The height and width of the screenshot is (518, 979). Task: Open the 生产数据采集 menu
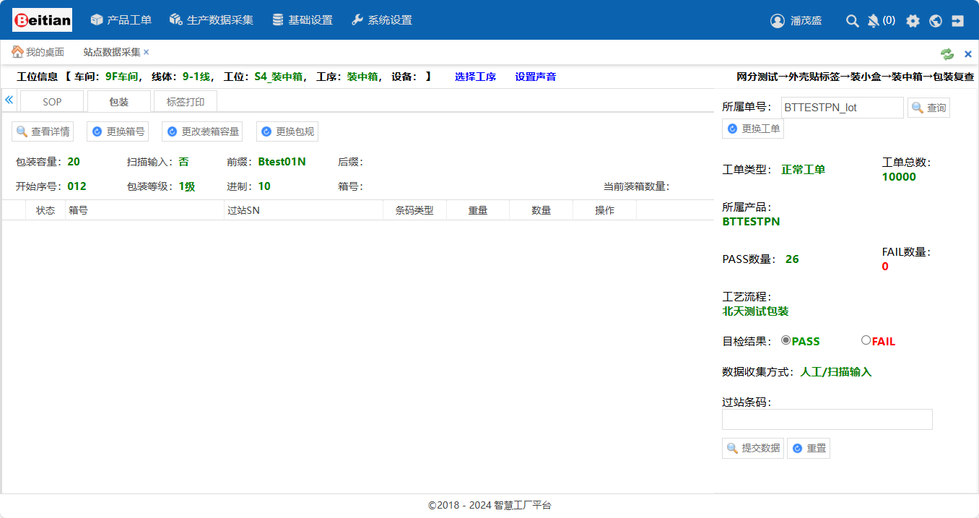coord(212,20)
